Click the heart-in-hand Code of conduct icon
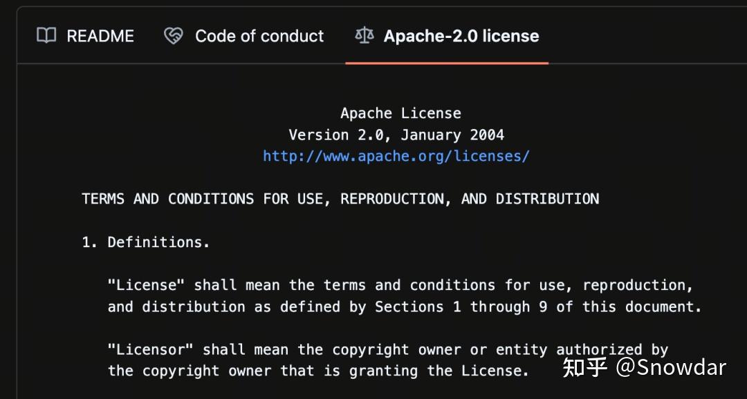Screen dimensions: 747x399 [173, 36]
